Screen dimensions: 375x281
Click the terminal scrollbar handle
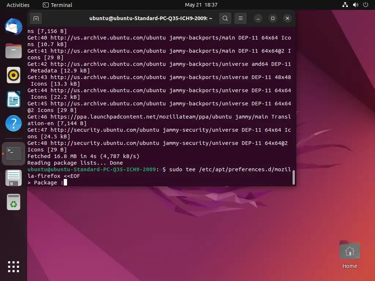(x=293, y=177)
